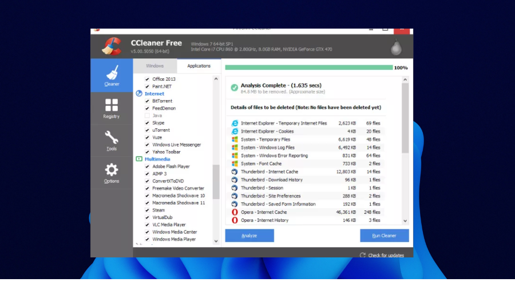Toggle the Freemake Video Converter checkbox
This screenshot has height=286, width=515.
coord(147,188)
